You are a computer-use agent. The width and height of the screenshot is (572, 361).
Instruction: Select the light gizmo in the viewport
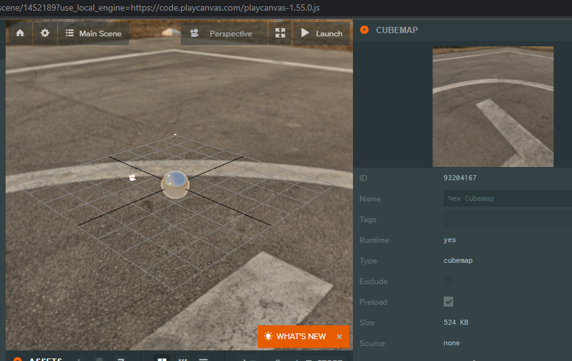coord(131,177)
